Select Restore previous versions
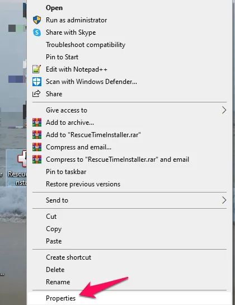 click(x=129, y=184)
